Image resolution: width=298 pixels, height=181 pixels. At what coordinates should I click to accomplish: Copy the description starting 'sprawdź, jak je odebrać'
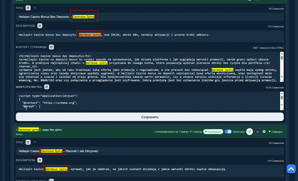pyautogui.click(x=40, y=160)
